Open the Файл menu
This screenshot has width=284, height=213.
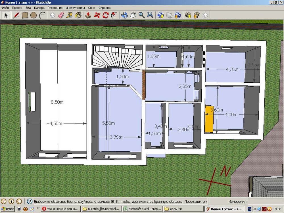[x=5, y=8]
